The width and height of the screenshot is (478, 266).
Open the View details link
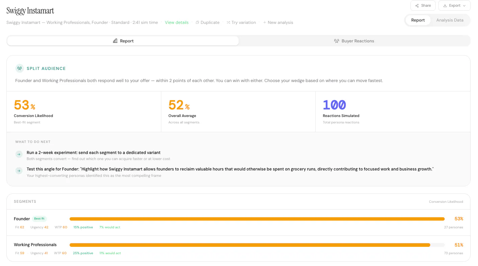(x=176, y=23)
